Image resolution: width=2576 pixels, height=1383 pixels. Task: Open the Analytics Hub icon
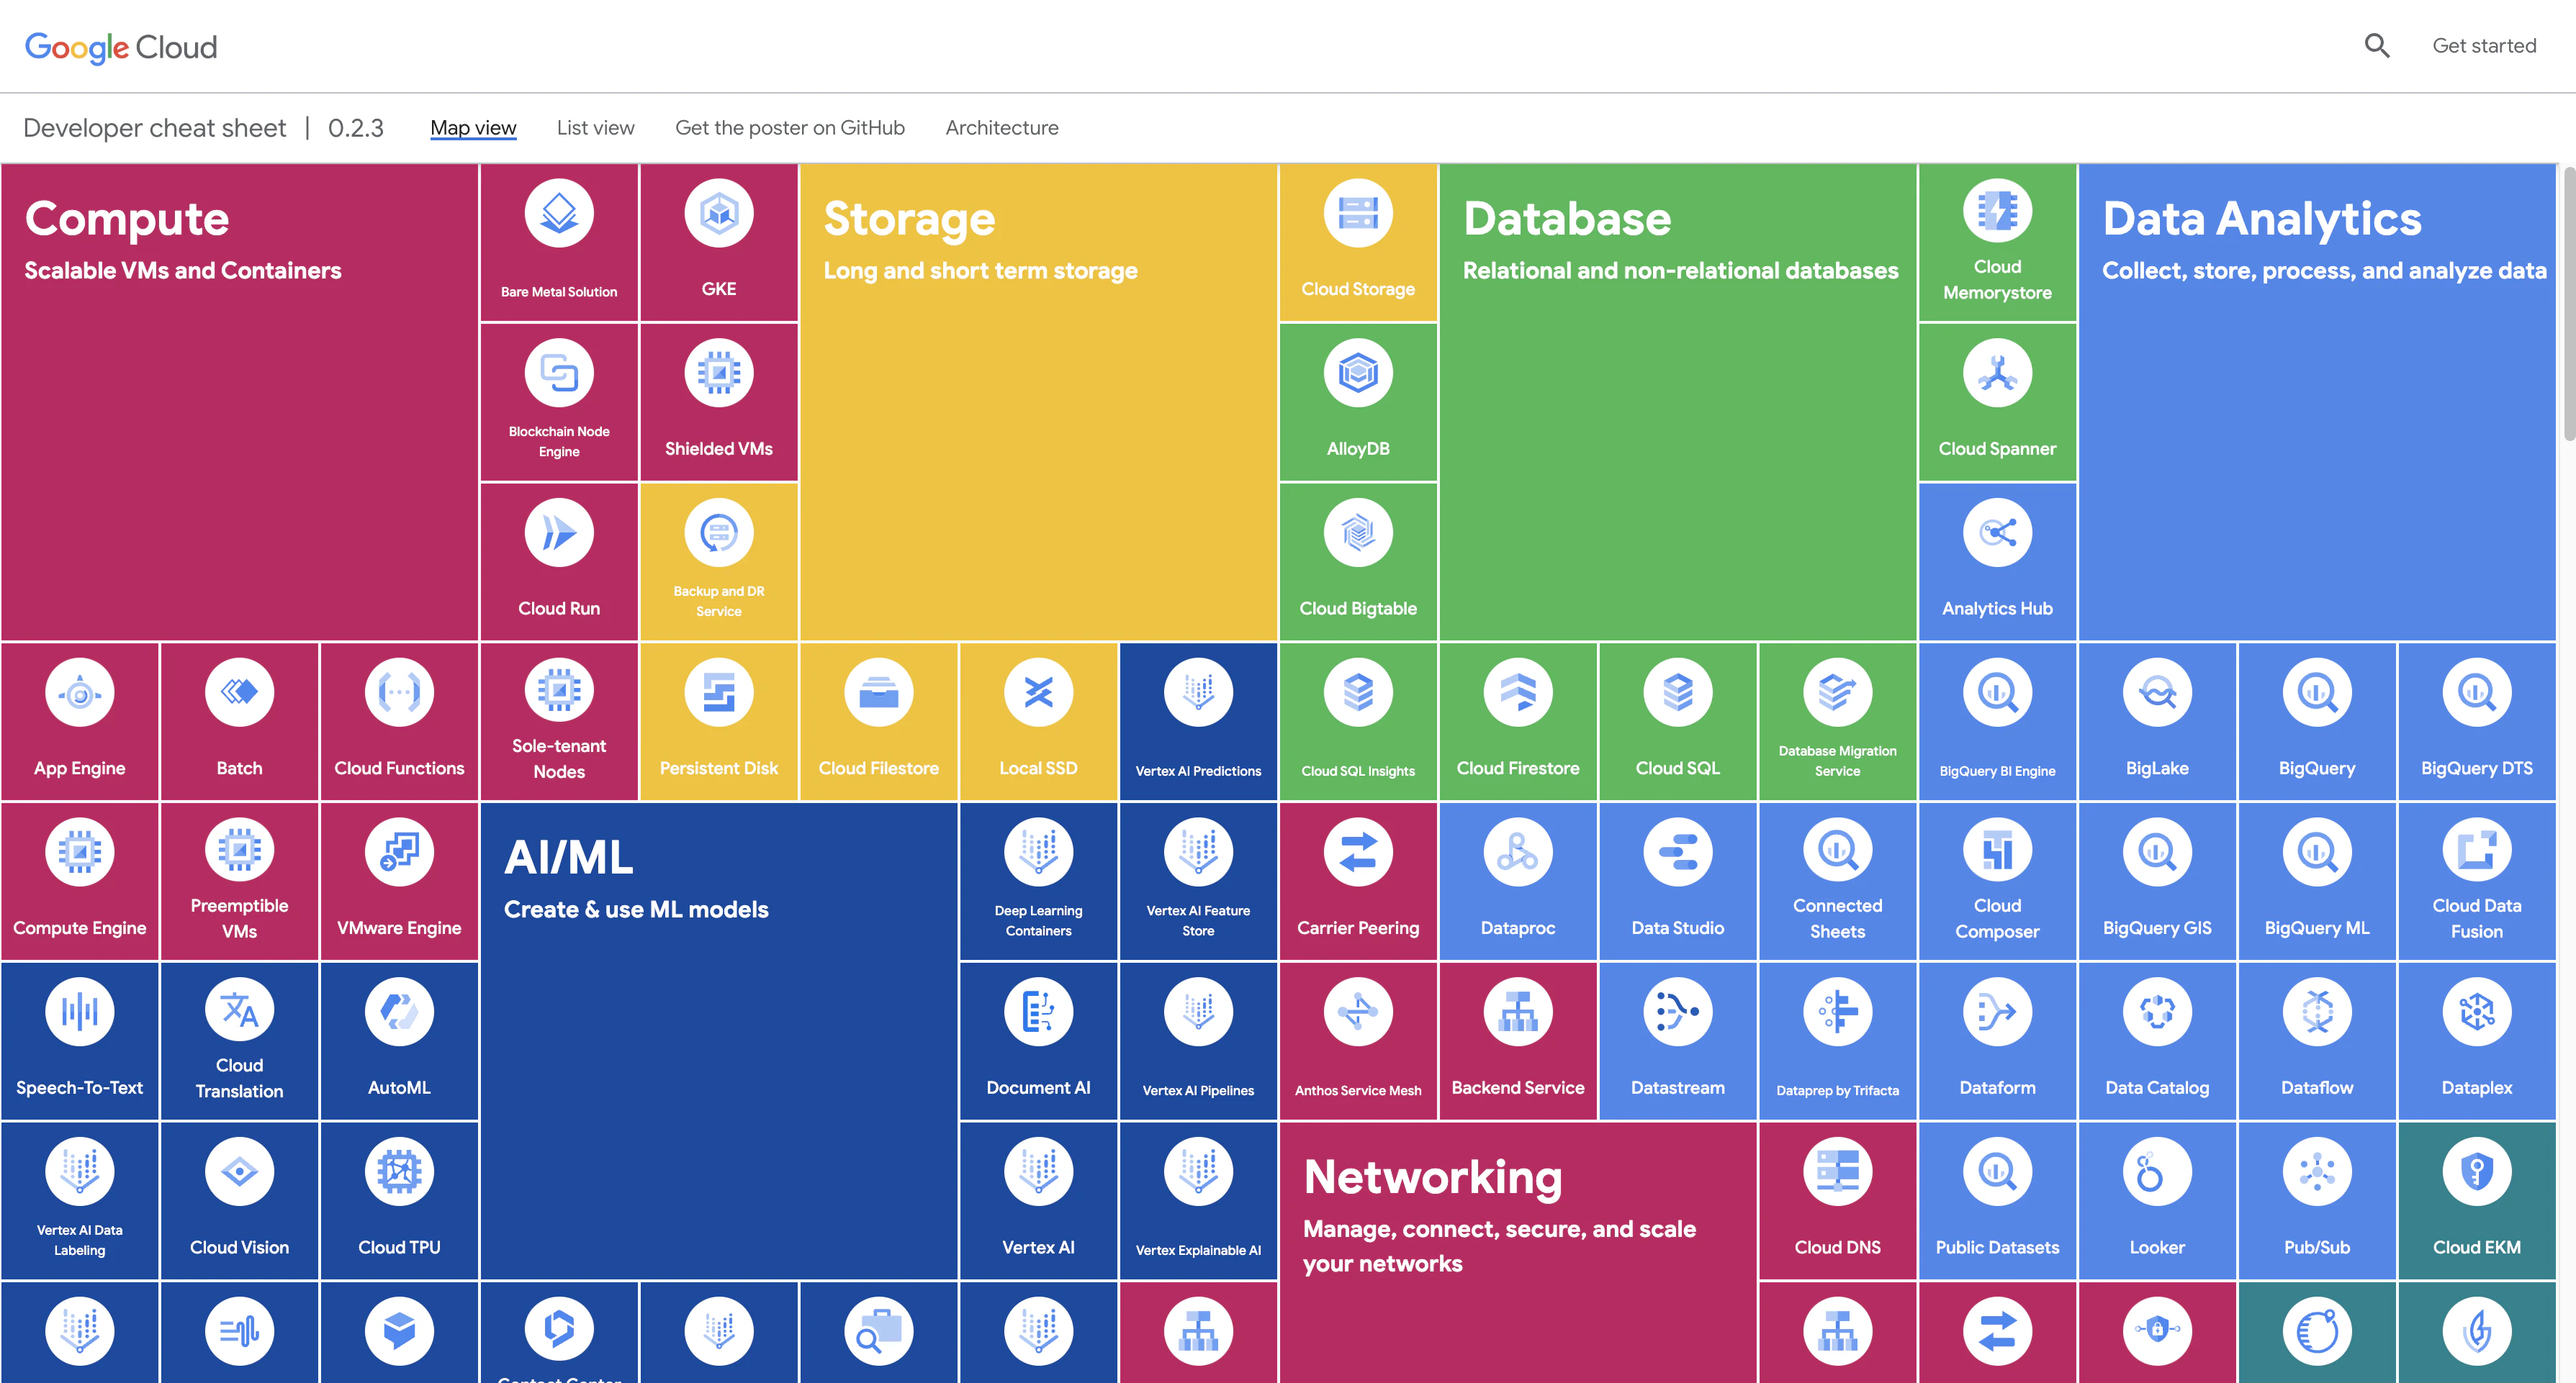(1997, 532)
